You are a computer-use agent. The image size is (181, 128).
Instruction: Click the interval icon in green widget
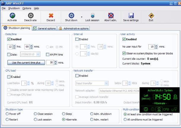[x=153, y=109]
